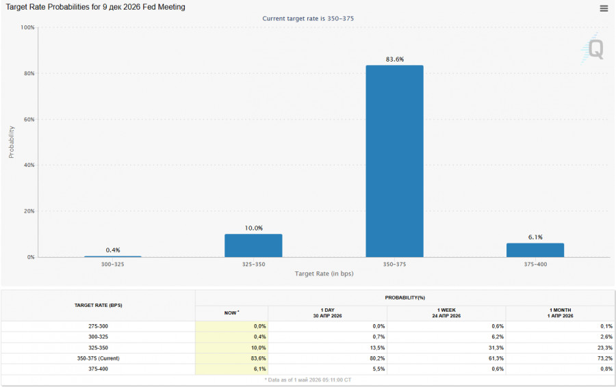
Task: Click the 1 day value 80,2%
Action: click(x=378, y=358)
